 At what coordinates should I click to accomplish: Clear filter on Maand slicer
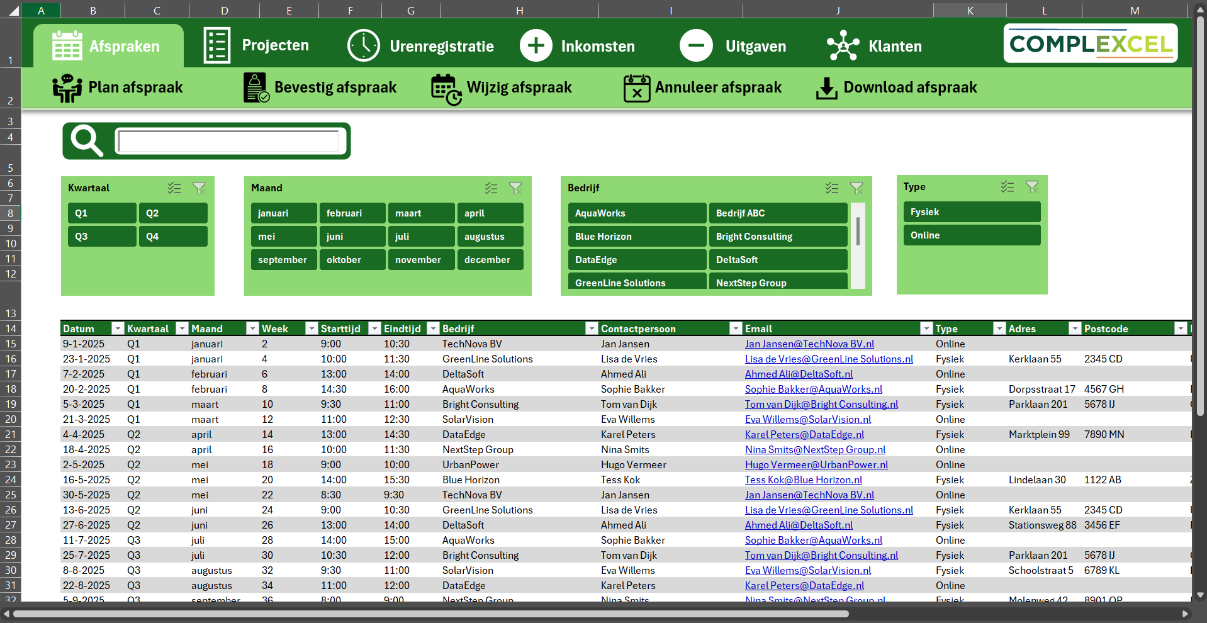coord(515,188)
